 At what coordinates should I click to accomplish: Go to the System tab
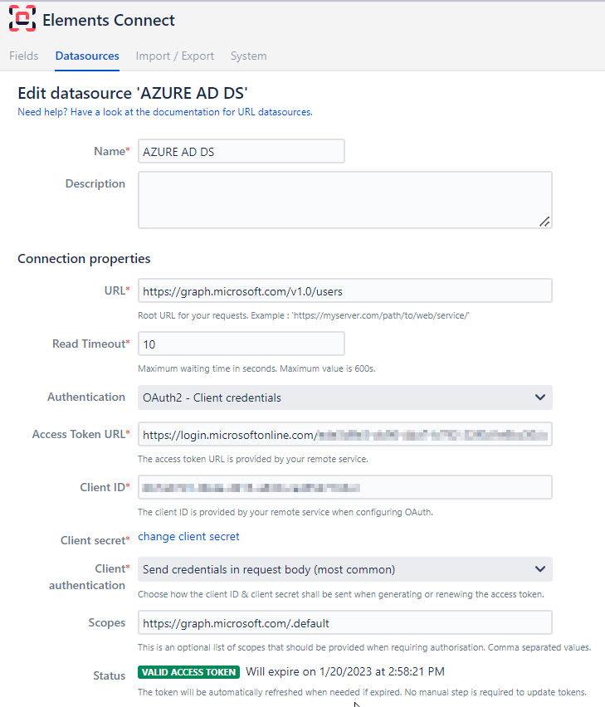[248, 56]
